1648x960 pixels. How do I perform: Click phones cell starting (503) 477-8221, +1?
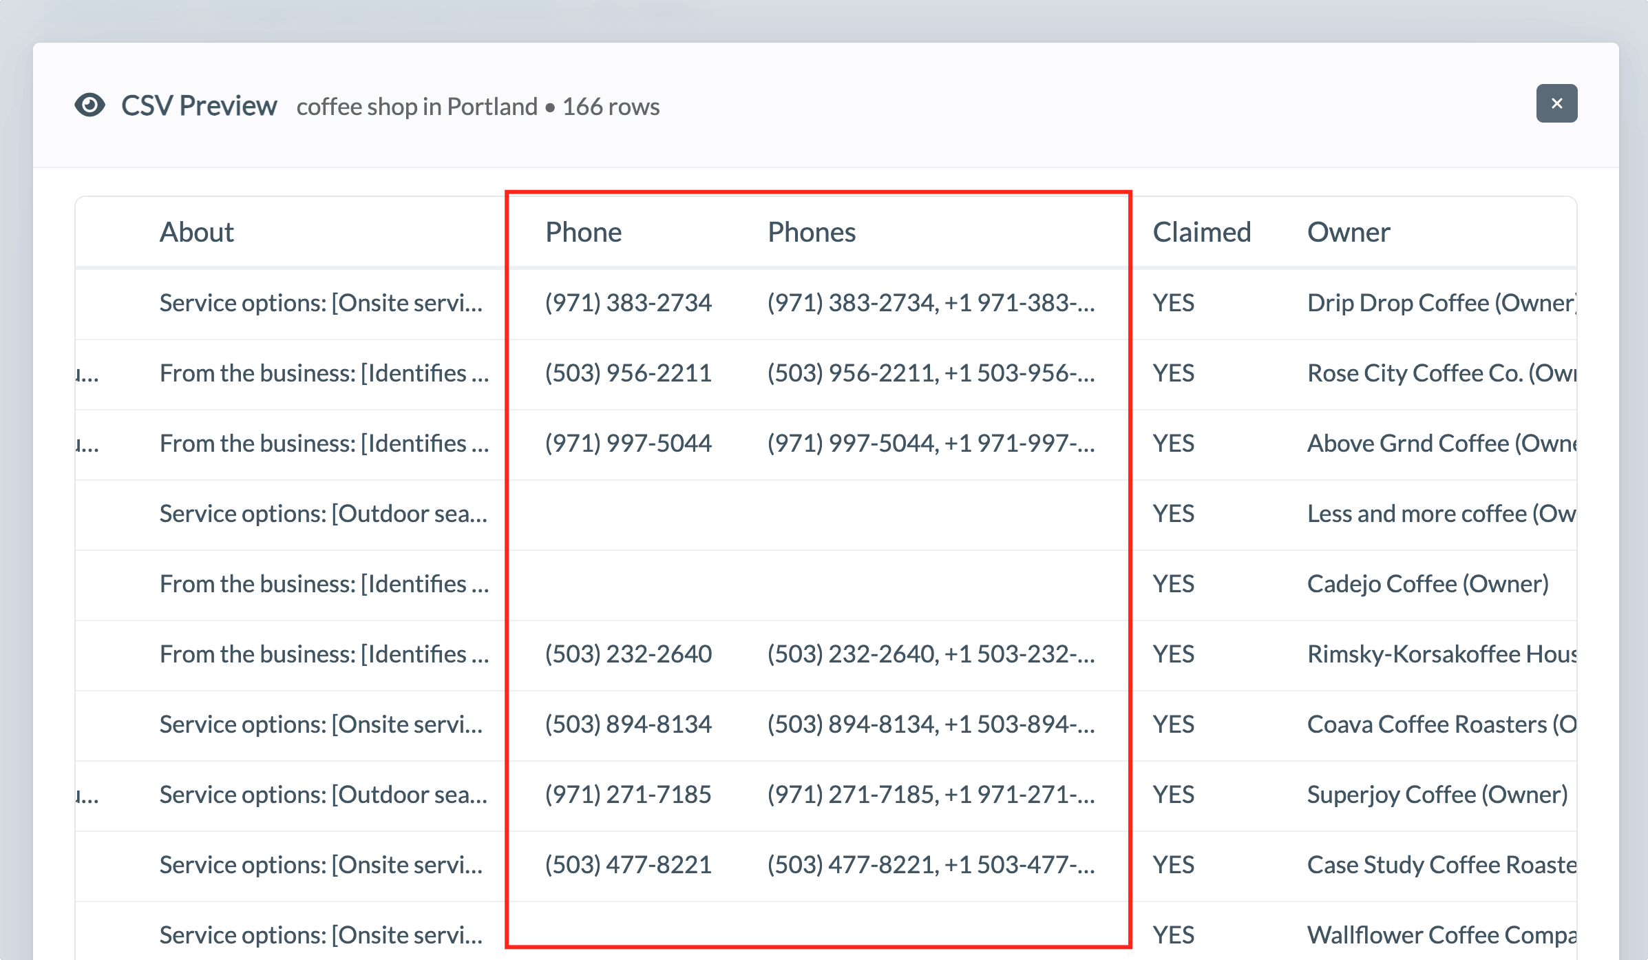(931, 865)
